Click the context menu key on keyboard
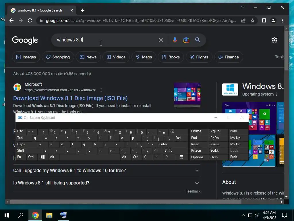This screenshot has width=294, height=221. (181, 157)
